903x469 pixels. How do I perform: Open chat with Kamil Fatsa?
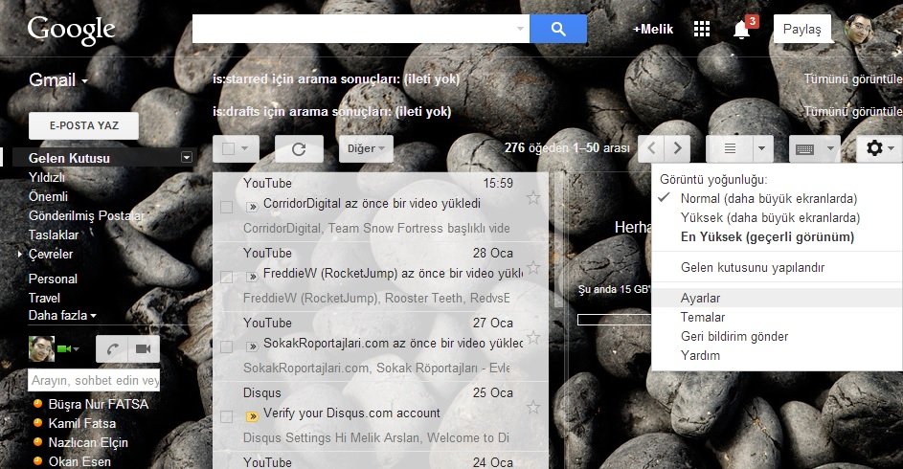click(x=81, y=424)
